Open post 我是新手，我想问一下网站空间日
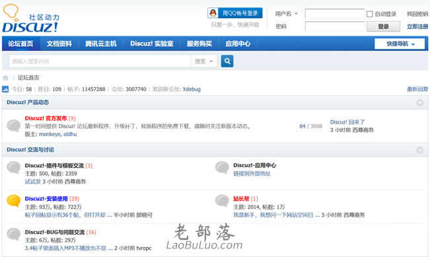 point(273,215)
